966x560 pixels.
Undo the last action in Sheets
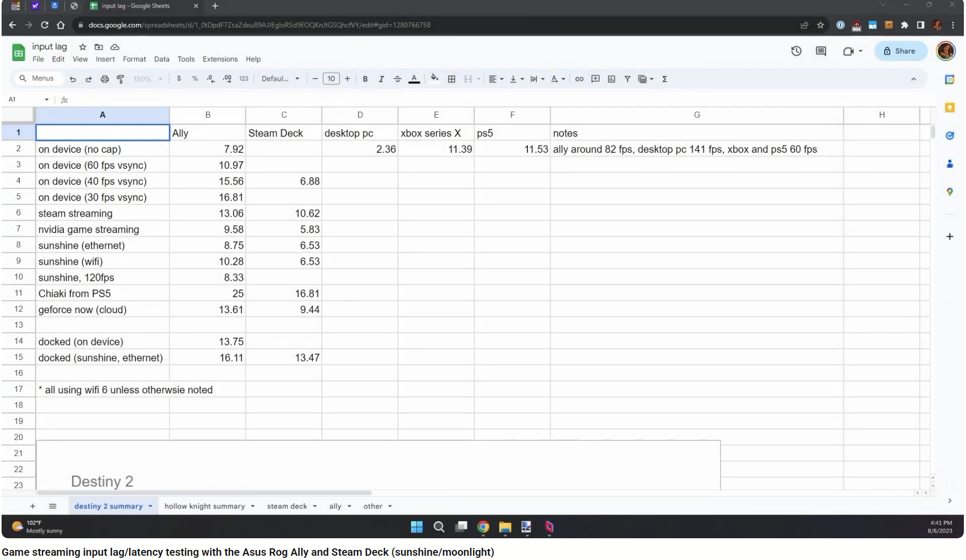click(x=73, y=79)
